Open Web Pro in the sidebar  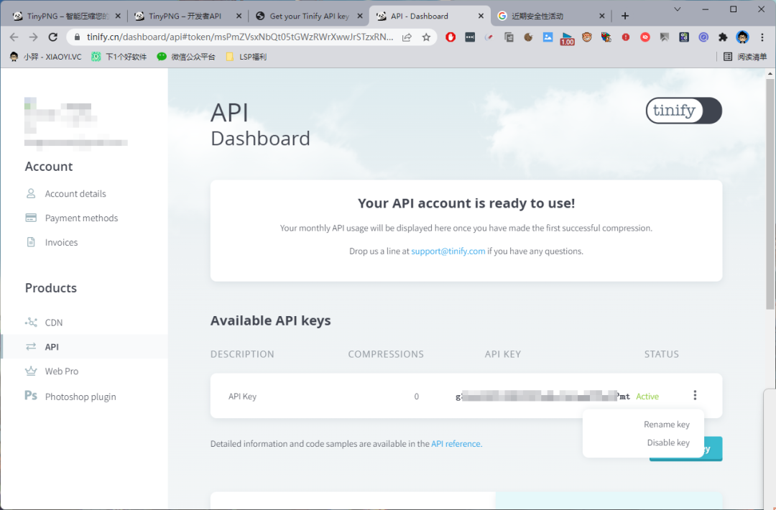[x=61, y=371]
